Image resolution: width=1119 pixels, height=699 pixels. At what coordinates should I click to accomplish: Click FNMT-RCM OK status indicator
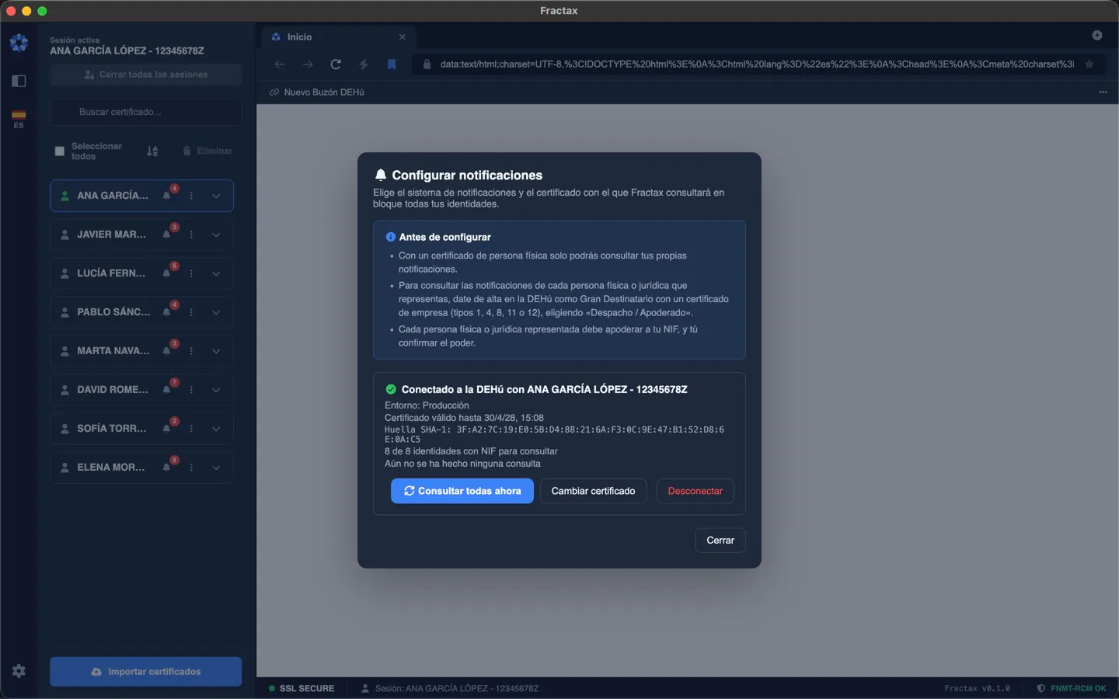tap(1072, 688)
